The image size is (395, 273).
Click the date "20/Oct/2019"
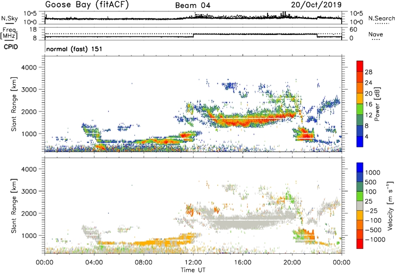316,5
